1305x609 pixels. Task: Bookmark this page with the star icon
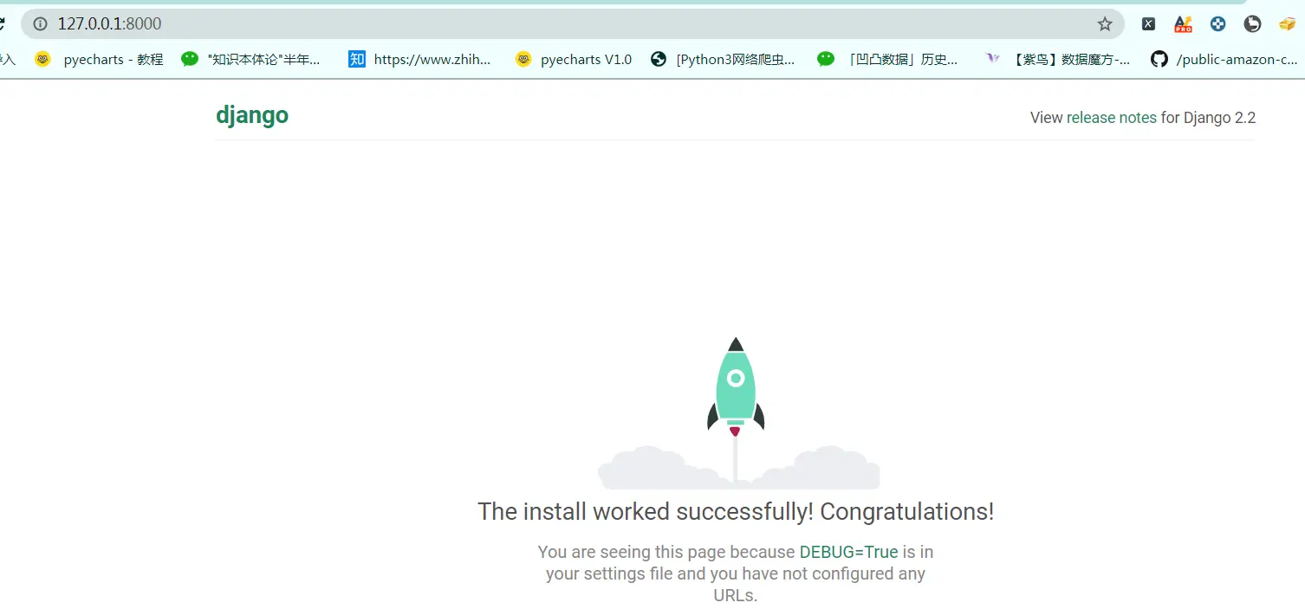(1105, 23)
